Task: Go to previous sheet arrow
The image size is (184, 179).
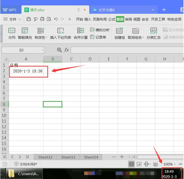Action: coord(12,157)
